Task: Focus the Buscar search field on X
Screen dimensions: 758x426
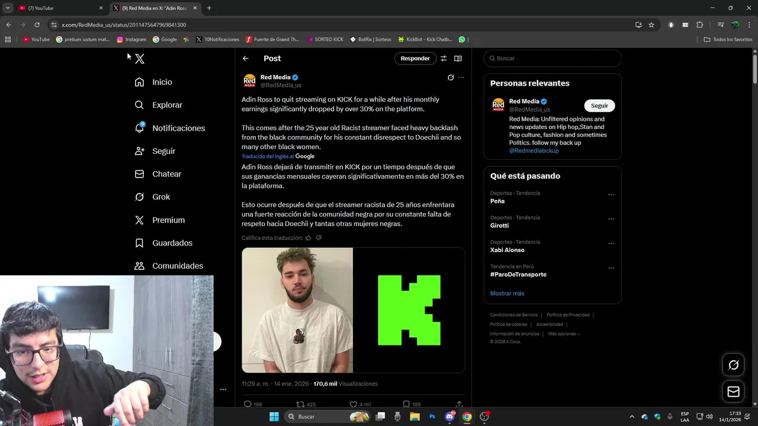Action: pyautogui.click(x=553, y=59)
